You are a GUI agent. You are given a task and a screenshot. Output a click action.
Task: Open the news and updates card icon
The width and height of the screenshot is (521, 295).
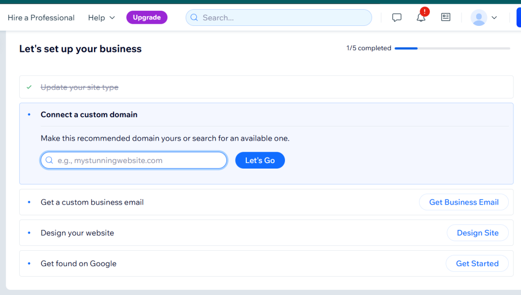tap(446, 17)
